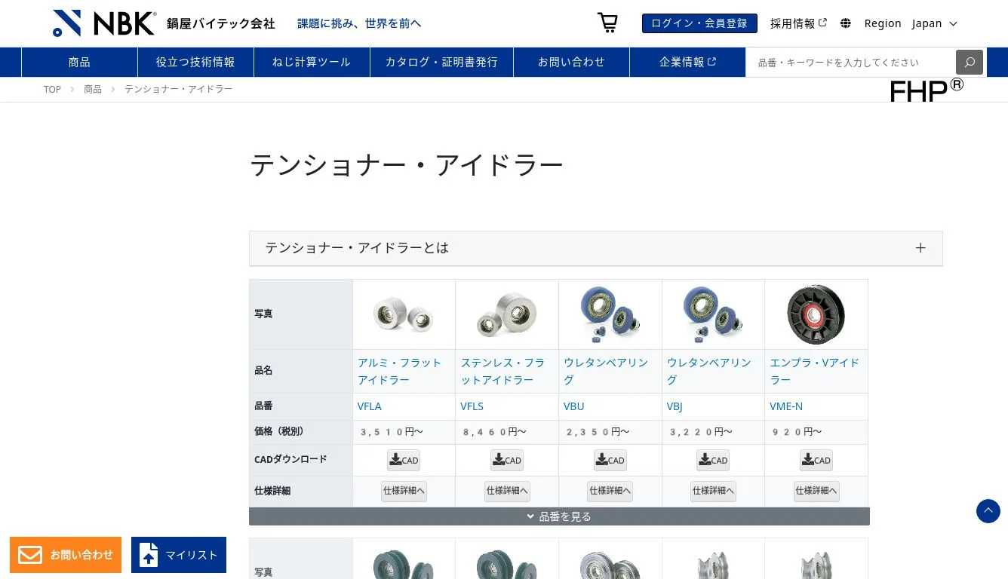Screen dimensions: 1008x579
Task: Download CAD data for VBU
Action: (x=610, y=460)
